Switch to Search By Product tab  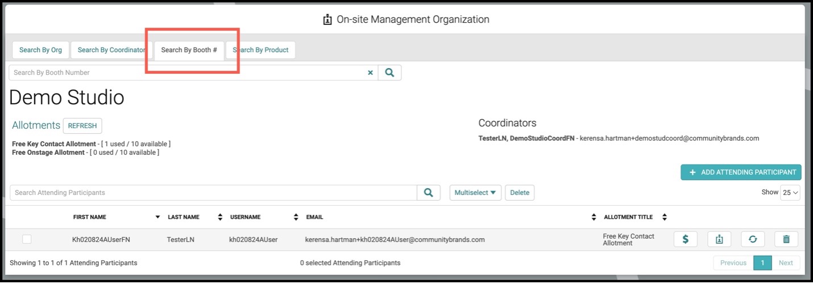tap(260, 50)
